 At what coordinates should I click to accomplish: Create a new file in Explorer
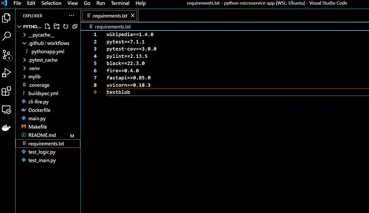coord(48,26)
